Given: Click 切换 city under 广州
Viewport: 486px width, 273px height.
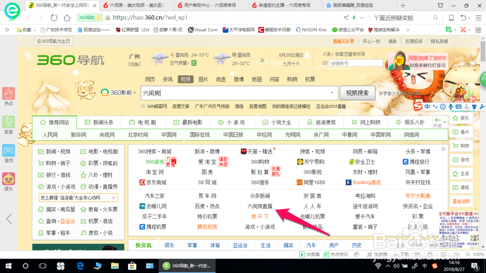Looking at the screenshot, I should [135, 64].
